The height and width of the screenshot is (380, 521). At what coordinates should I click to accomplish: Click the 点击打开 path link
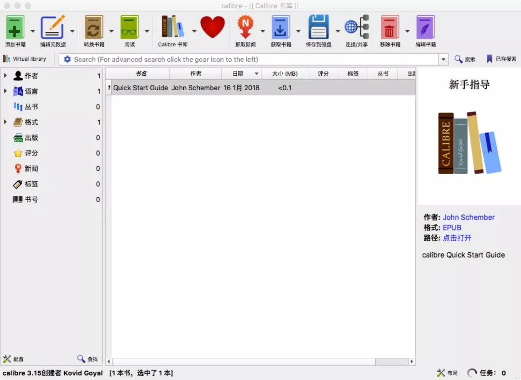pyautogui.click(x=457, y=238)
